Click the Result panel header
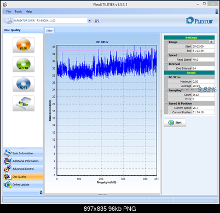 click(189, 73)
